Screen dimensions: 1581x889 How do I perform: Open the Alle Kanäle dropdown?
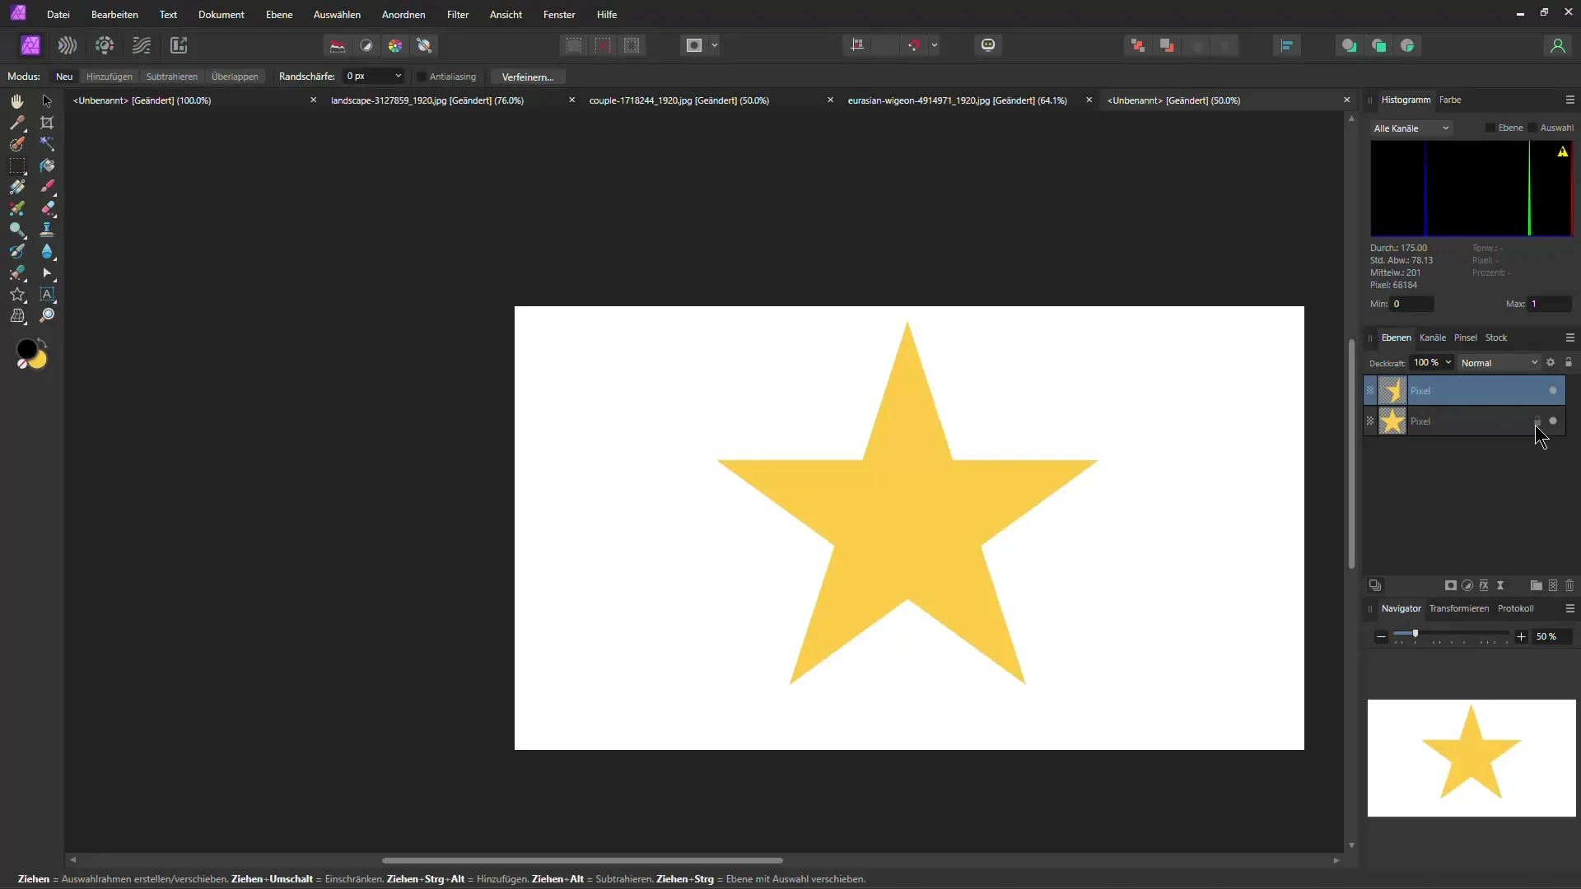[x=1411, y=128]
